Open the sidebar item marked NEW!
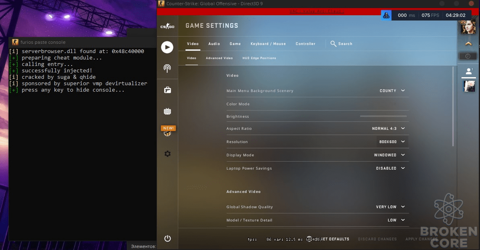The image size is (480, 250). [x=168, y=131]
